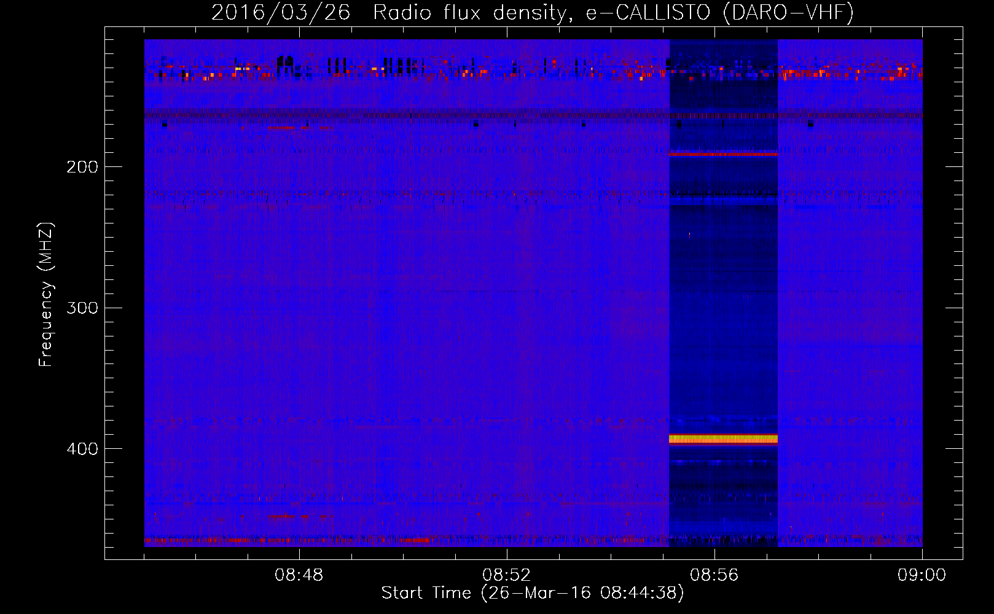
Task: Click the 400 frequency tick label
Action: coord(82,449)
